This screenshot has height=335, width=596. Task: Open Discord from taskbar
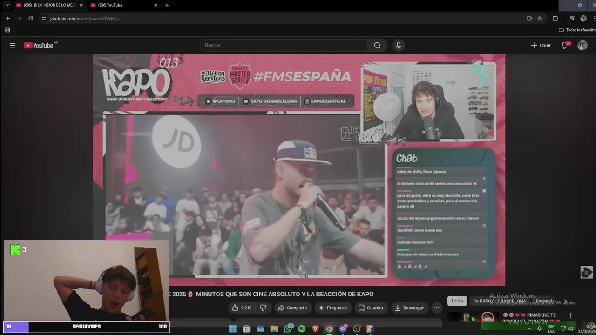[x=343, y=329]
